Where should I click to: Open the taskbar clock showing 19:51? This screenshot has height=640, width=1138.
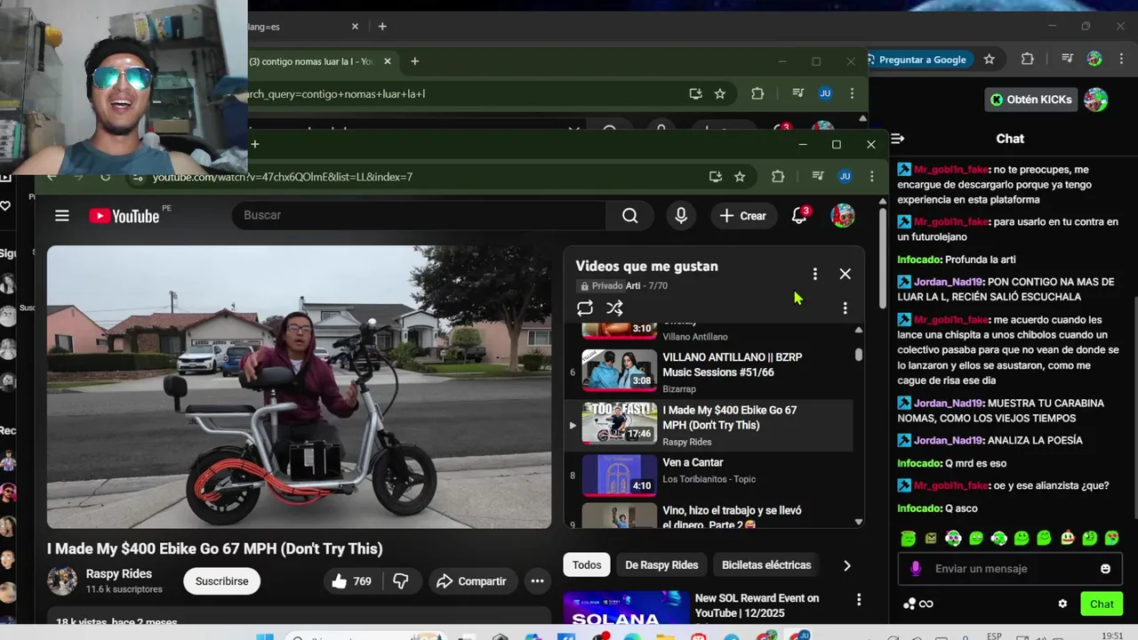click(1111, 636)
